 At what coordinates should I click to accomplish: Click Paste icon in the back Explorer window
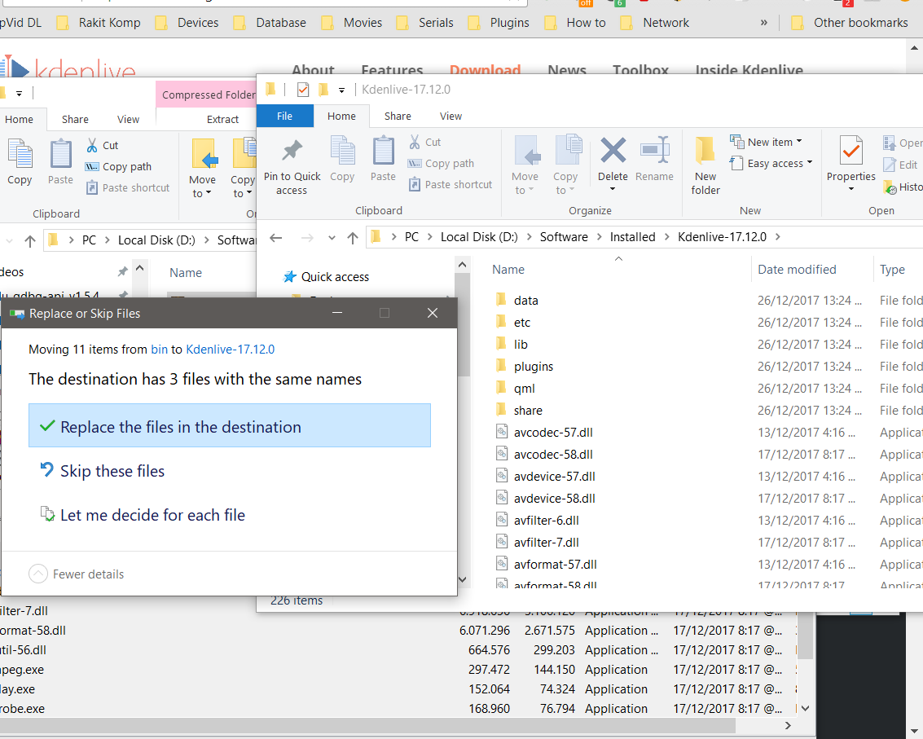point(60,154)
